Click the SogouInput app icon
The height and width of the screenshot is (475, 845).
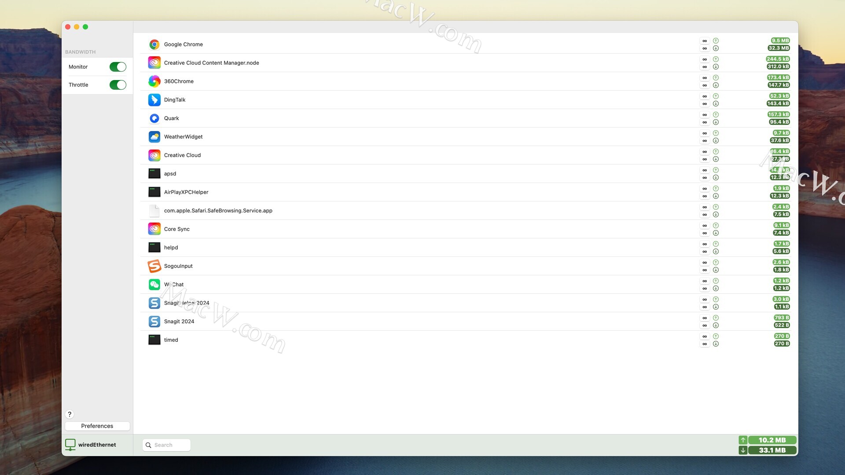[x=154, y=266]
